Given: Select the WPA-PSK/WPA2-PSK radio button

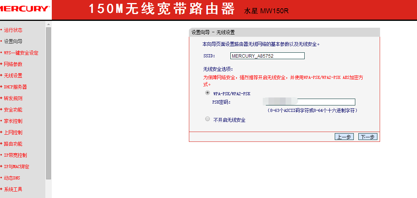Looking at the screenshot, I should pyautogui.click(x=208, y=93).
